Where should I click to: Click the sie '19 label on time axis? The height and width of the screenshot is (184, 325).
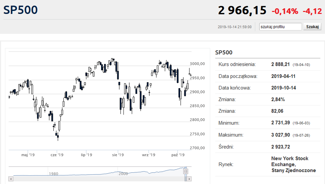[x=118, y=155]
